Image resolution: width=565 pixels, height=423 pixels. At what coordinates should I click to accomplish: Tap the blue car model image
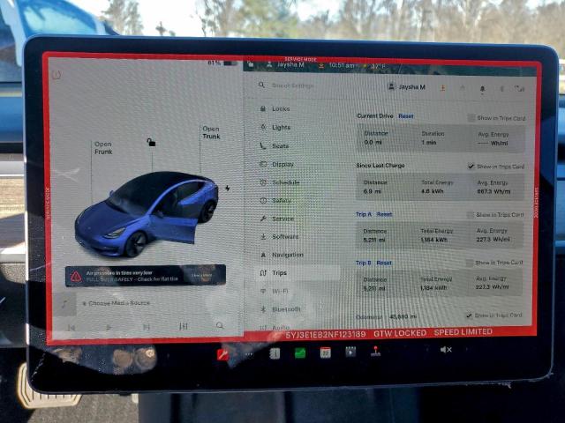pyautogui.click(x=146, y=214)
